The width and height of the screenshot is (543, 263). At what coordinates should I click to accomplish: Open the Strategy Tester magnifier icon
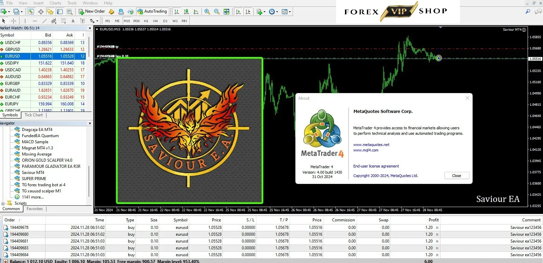pyautogui.click(x=69, y=12)
